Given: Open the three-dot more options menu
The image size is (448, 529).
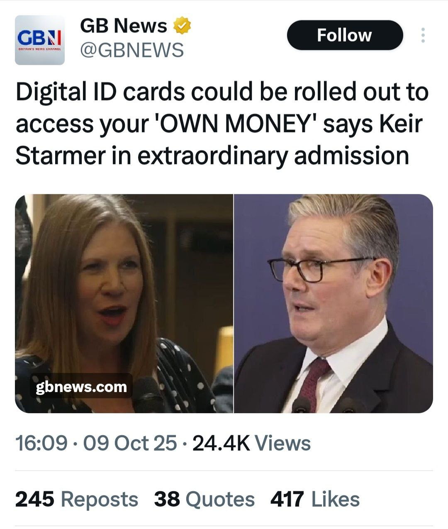Looking at the screenshot, I should (423, 35).
